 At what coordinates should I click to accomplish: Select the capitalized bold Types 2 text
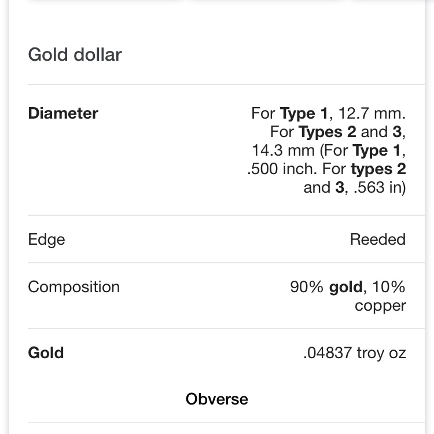[327, 132]
